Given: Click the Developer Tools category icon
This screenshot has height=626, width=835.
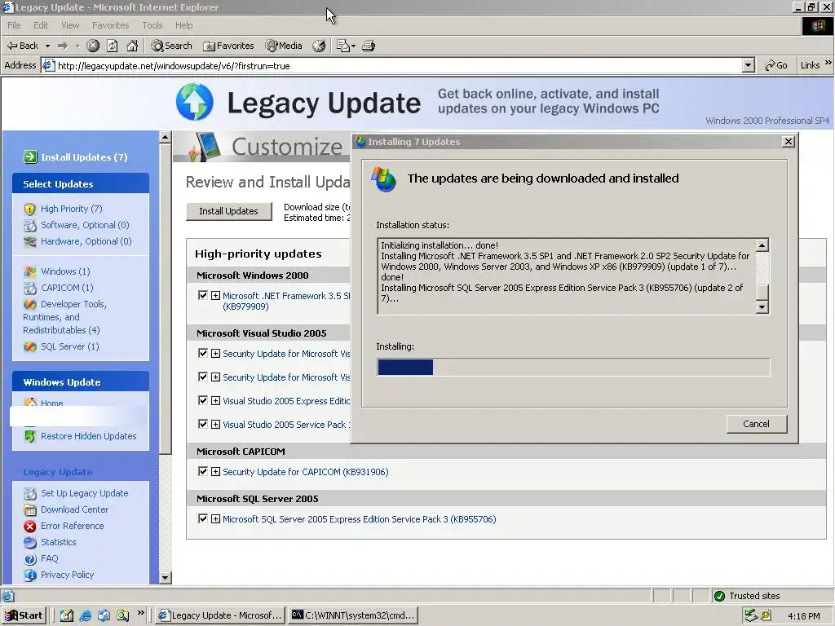Looking at the screenshot, I should (30, 305).
